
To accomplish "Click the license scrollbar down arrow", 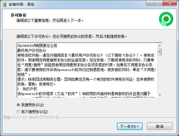I will [x=160, y=95].
